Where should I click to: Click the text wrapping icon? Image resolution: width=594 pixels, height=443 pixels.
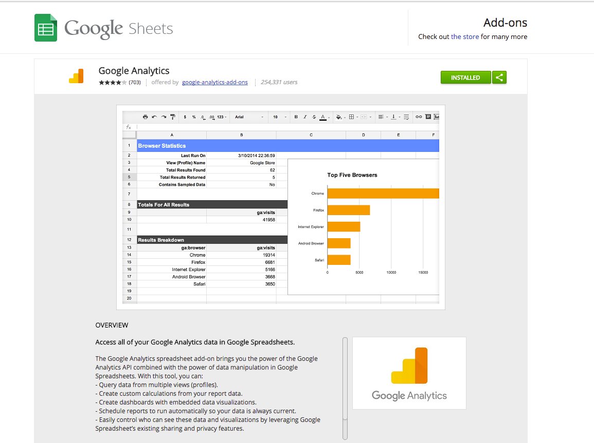[x=406, y=117]
